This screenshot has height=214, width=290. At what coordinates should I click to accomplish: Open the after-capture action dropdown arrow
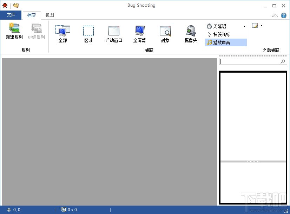coord(261,26)
